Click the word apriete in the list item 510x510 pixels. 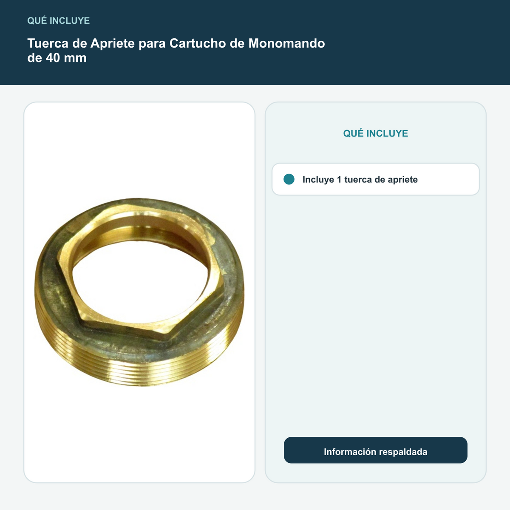tap(402, 180)
